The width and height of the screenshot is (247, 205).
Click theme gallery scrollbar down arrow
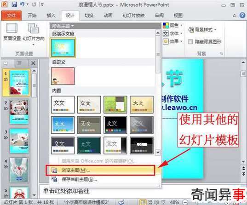tap(158, 153)
